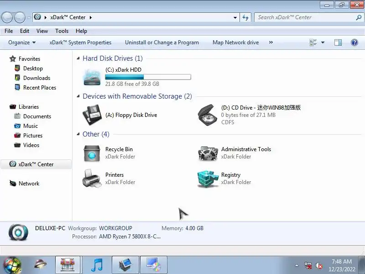The image size is (365, 274).
Task: Click the search magnifier icon
Action: (x=359, y=17)
